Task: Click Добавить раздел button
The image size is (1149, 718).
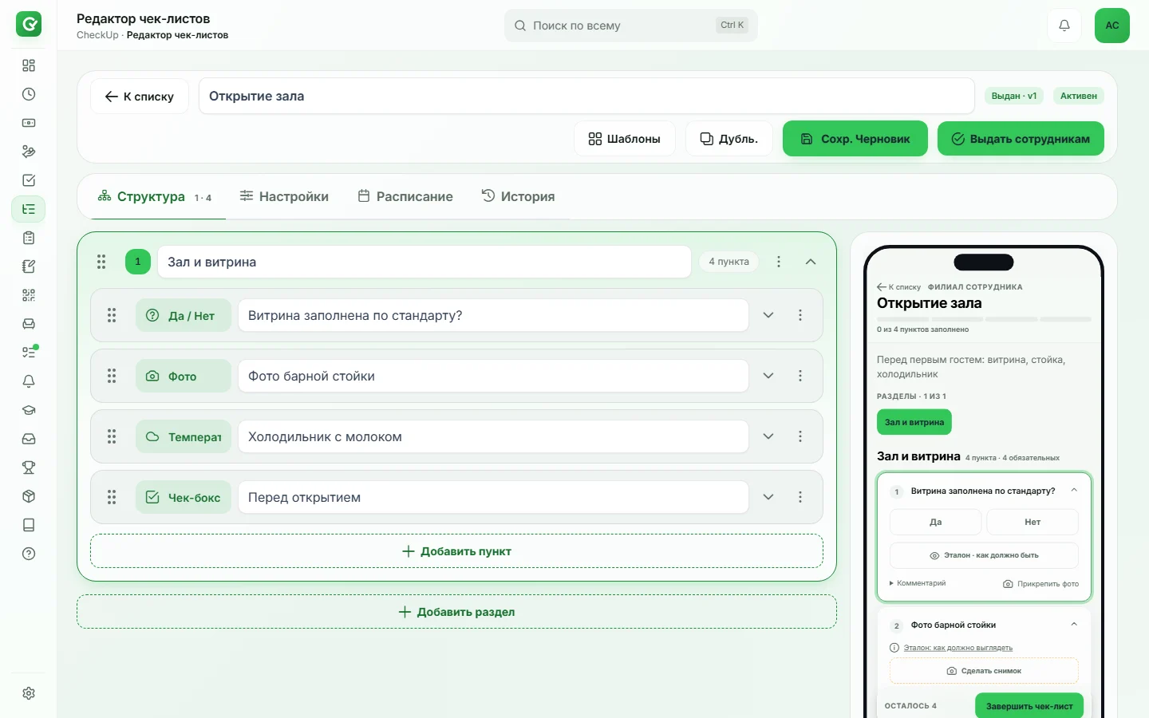Action: [456, 612]
